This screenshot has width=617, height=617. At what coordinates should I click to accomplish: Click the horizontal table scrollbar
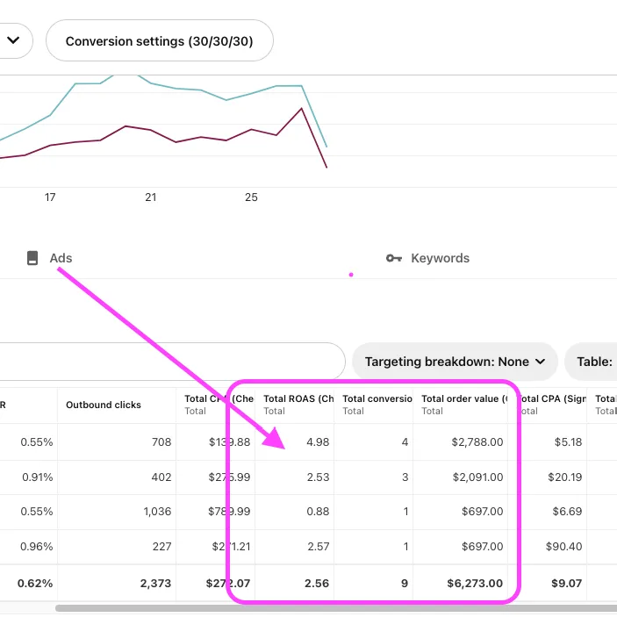click(335, 608)
